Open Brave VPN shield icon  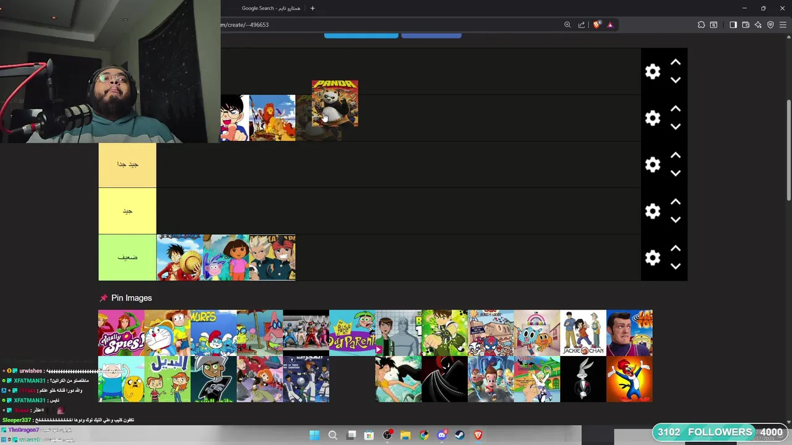[x=770, y=25]
